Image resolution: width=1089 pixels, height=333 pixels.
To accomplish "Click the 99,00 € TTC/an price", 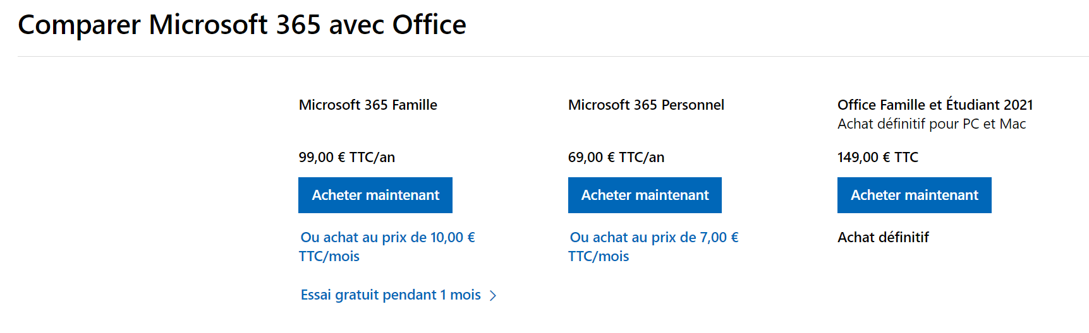I will [x=347, y=157].
